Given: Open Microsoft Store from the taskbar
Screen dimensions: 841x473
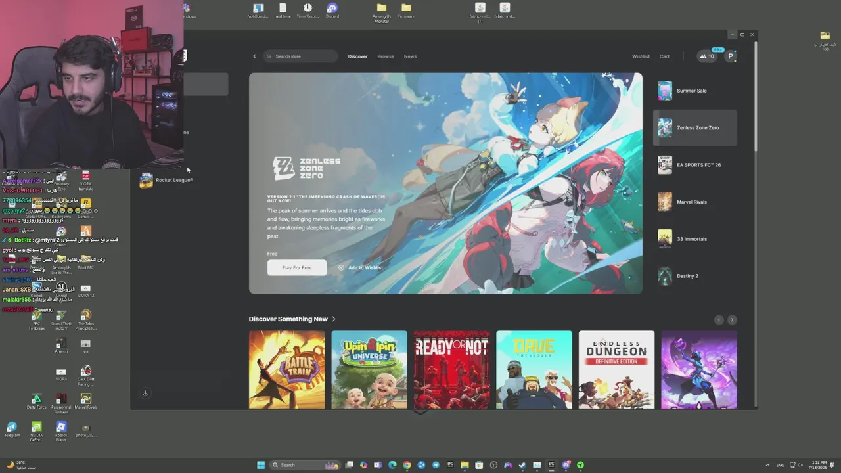Looking at the screenshot, I should point(479,465).
